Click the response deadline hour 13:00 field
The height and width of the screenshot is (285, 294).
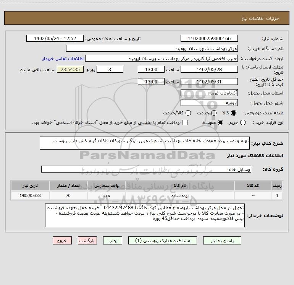pyautogui.click(x=151, y=70)
